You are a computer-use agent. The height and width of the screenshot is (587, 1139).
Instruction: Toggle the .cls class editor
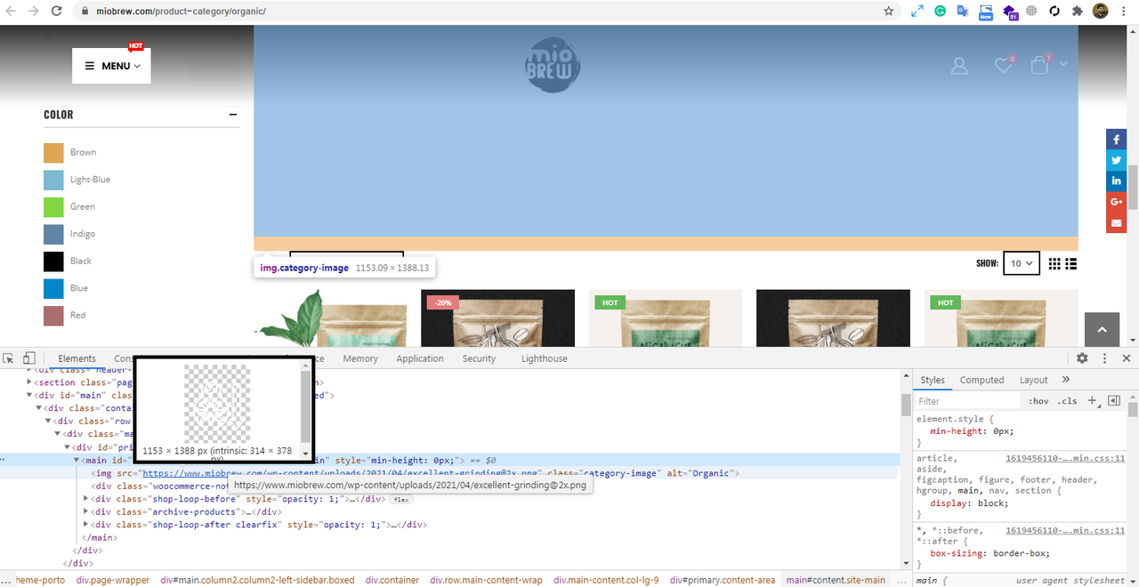(x=1069, y=401)
